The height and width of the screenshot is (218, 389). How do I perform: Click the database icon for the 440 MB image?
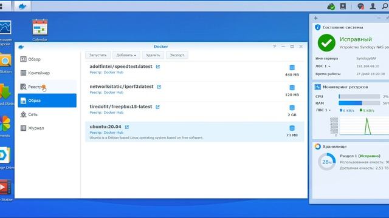pyautogui.click(x=292, y=67)
